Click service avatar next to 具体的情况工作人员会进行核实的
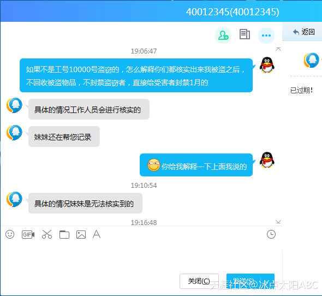The height and width of the screenshot is (296, 322). pyautogui.click(x=14, y=105)
